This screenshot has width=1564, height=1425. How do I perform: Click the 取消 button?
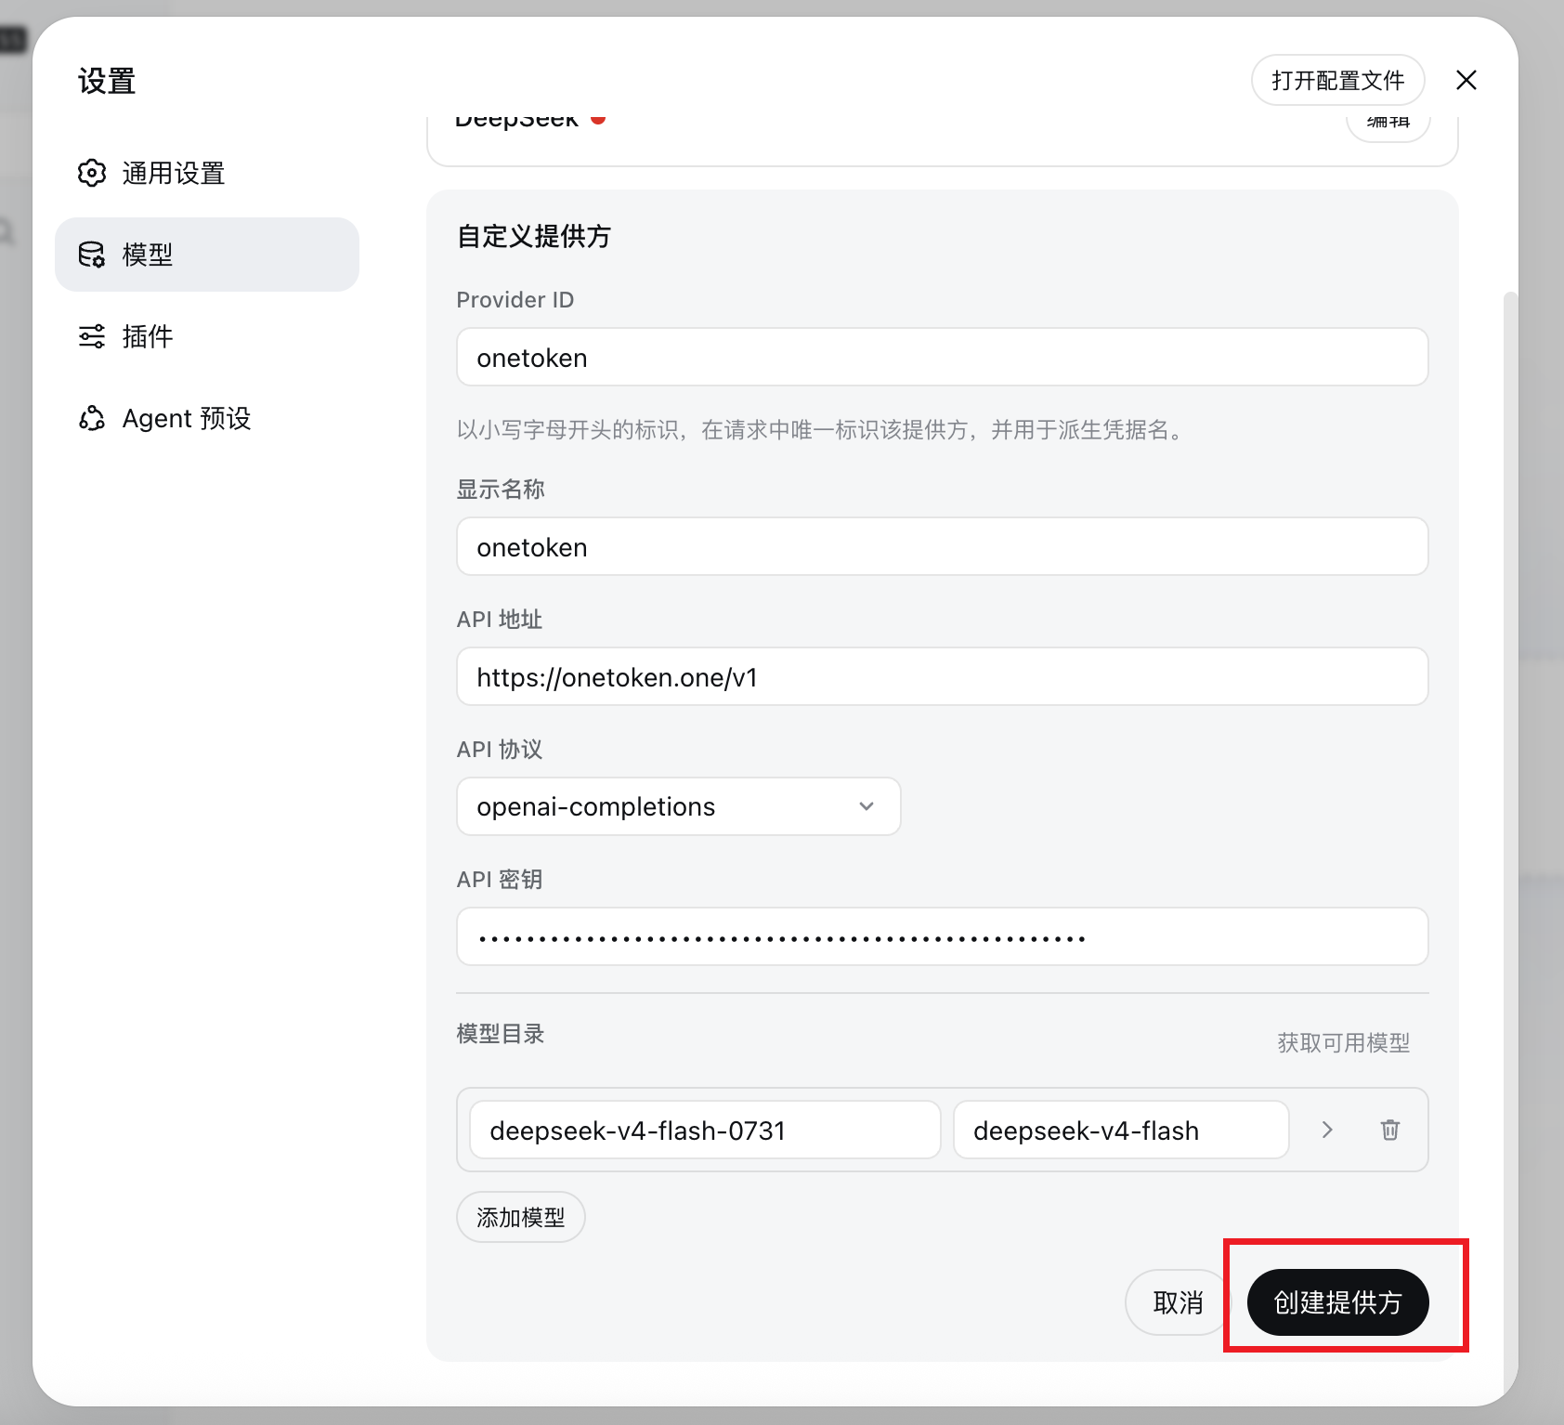point(1178,1302)
